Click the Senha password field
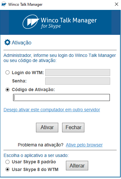 click(78, 81)
